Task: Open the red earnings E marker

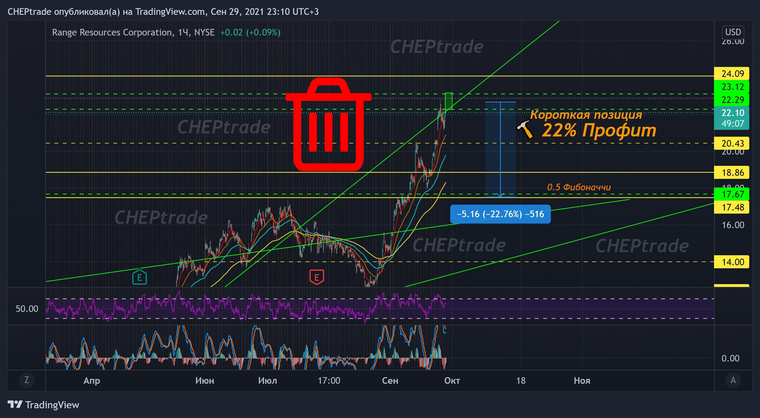Action: pos(316,277)
